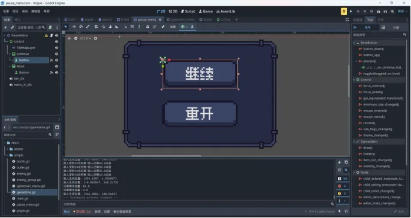Run the project with play button
Image resolution: width=411 pixels, height=218 pixels.
pos(350,11)
